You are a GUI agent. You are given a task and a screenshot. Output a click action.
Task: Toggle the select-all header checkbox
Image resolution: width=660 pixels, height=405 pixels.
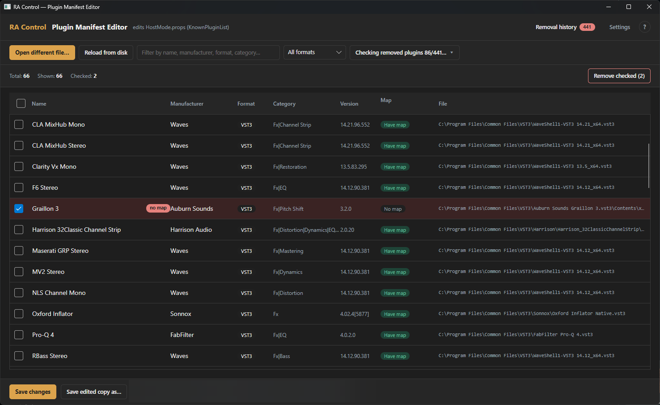pos(21,103)
